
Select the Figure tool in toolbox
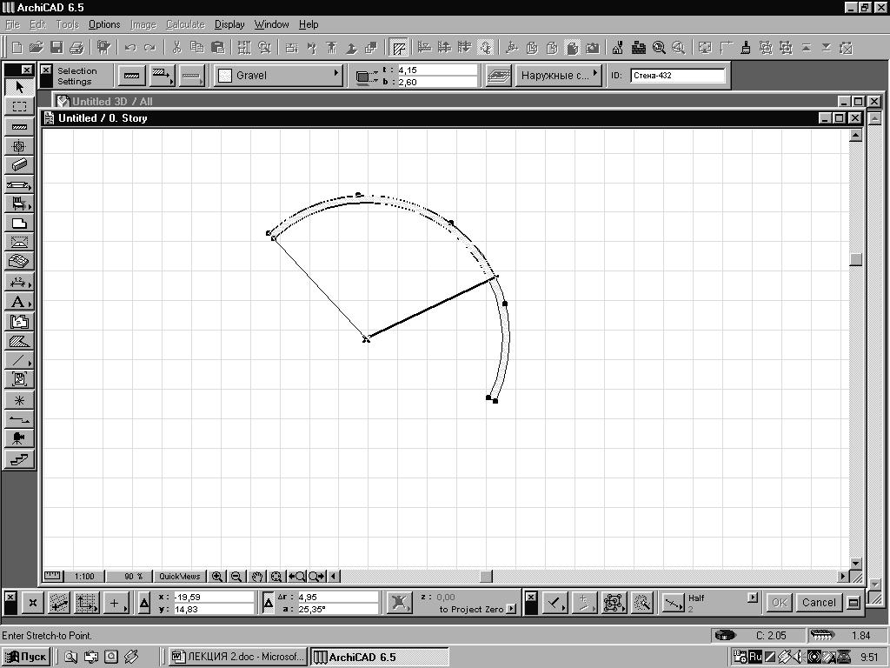pyautogui.click(x=19, y=379)
